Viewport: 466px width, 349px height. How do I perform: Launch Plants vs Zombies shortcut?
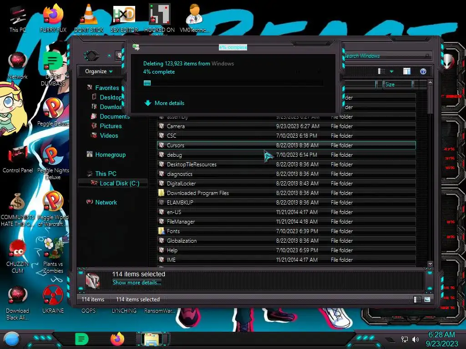[53, 256]
